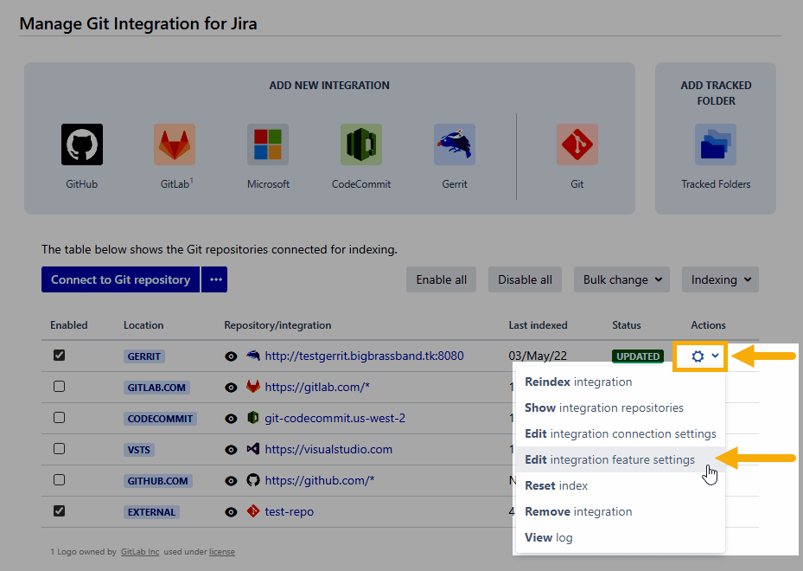Toggle eye visibility for visualstudio.com integration
The width and height of the screenshot is (803, 571).
tap(231, 450)
